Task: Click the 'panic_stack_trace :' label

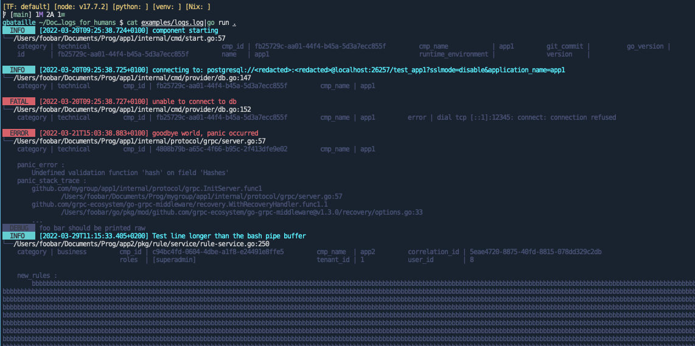Action: coord(52,181)
